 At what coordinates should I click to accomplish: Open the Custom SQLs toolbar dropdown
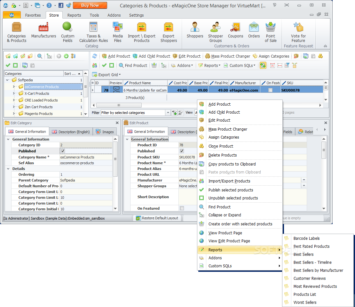coord(240,66)
